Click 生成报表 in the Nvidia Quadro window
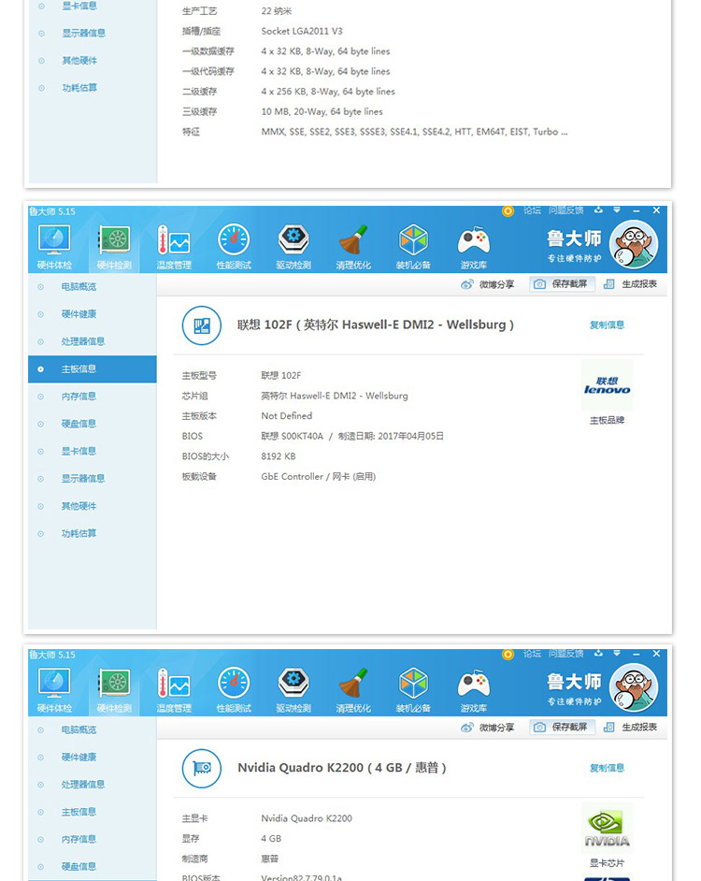 point(630,728)
